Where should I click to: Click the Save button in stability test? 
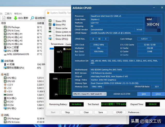101,112
